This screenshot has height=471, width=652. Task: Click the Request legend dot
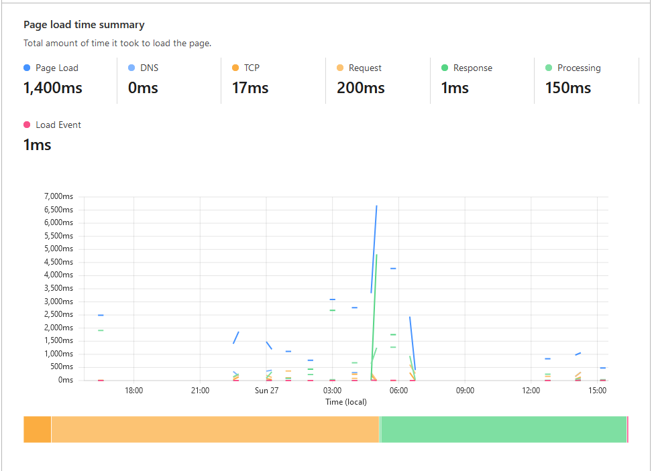click(341, 68)
